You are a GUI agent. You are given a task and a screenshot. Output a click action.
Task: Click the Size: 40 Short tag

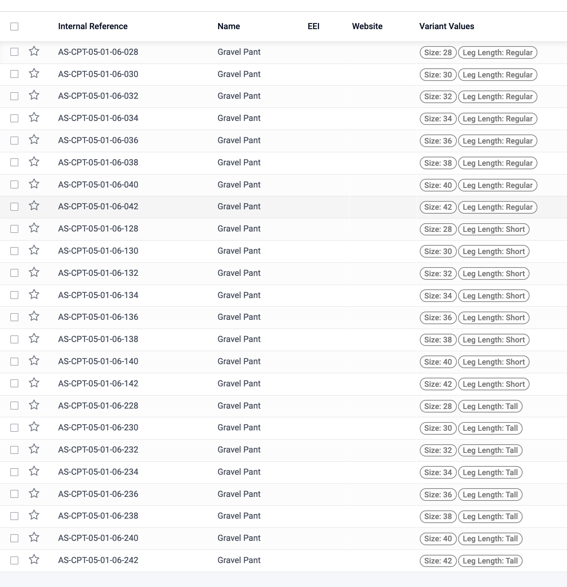coord(438,362)
